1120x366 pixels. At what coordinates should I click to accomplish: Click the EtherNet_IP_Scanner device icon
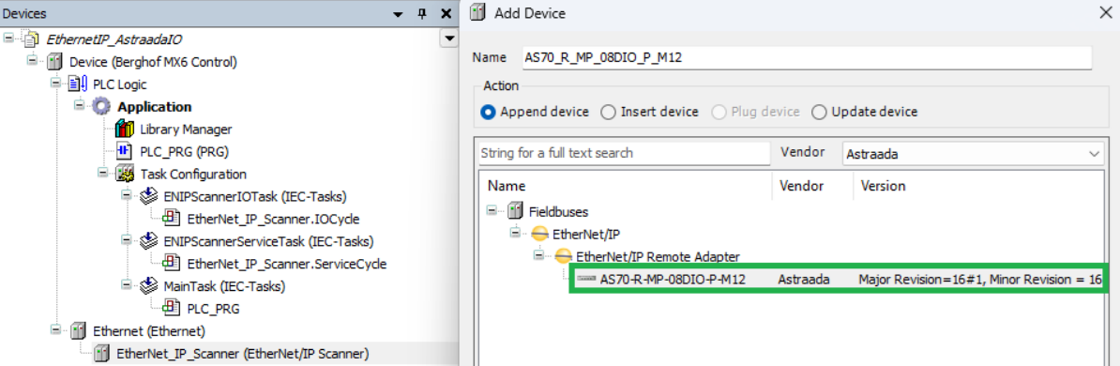click(103, 353)
